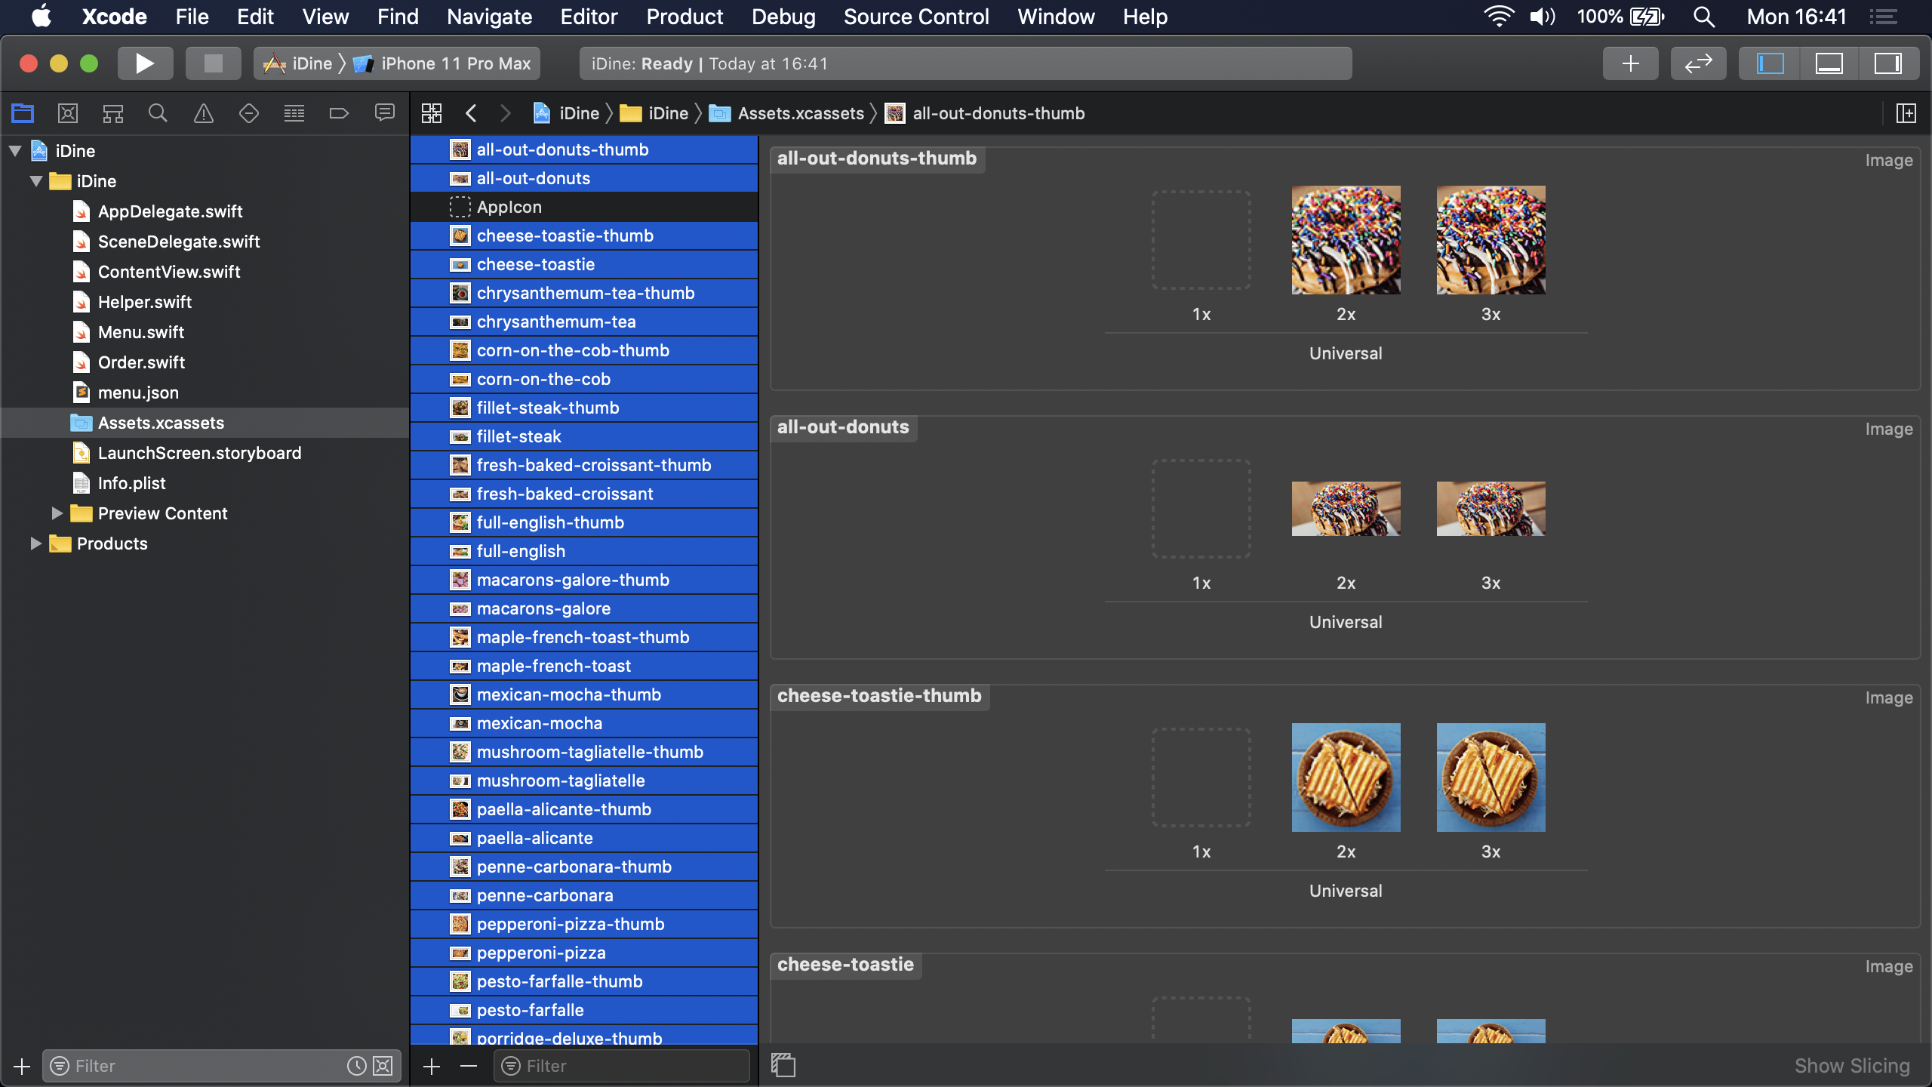Toggle the bottom Debug area panel
This screenshot has width=1932, height=1087.
click(x=1829, y=63)
